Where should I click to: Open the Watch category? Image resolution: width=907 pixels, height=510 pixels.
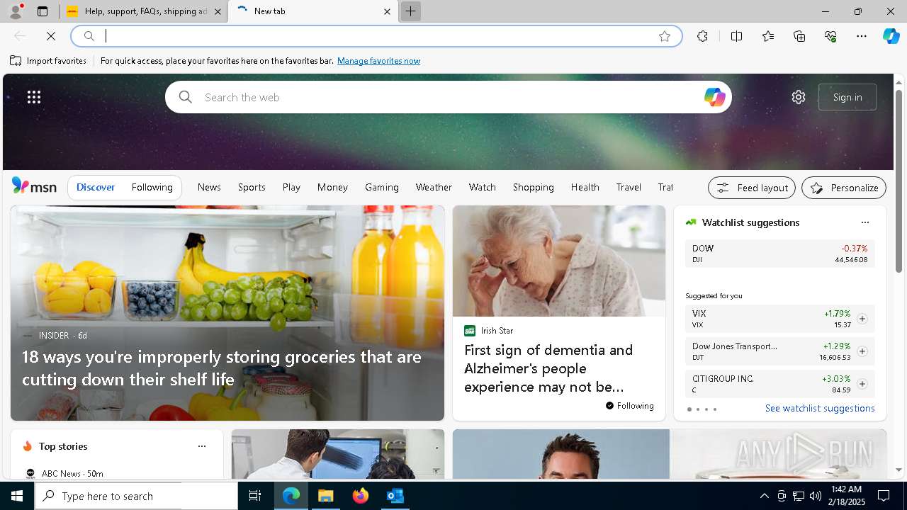pos(483,187)
